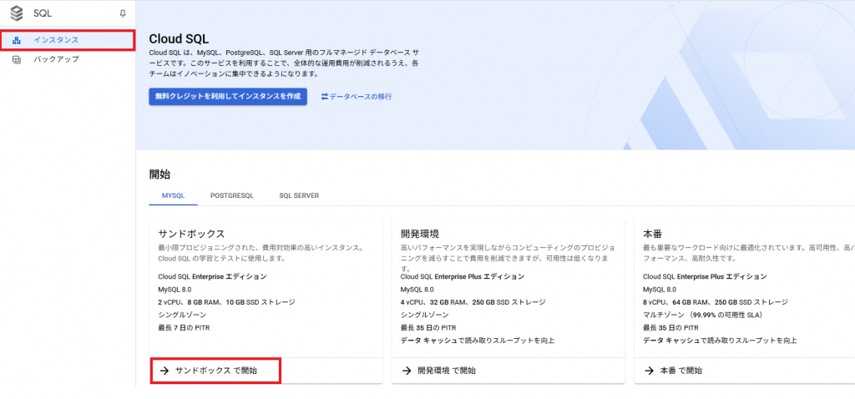Screen dimensions: 855x399
Task: Click 'シングルゾーン' in サンドボックス card
Action: pyautogui.click(x=182, y=315)
